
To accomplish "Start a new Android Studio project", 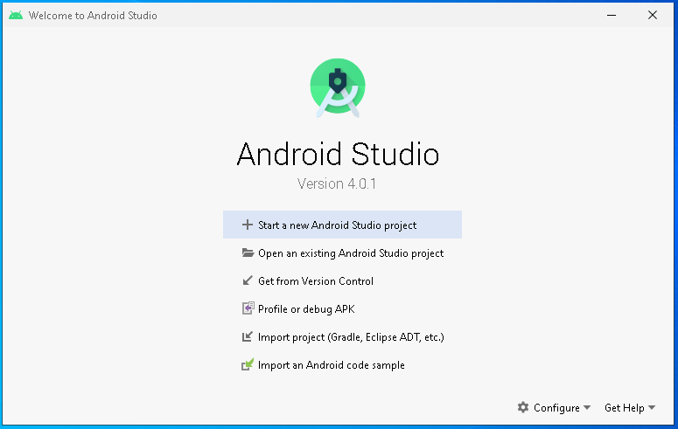I will tap(342, 225).
